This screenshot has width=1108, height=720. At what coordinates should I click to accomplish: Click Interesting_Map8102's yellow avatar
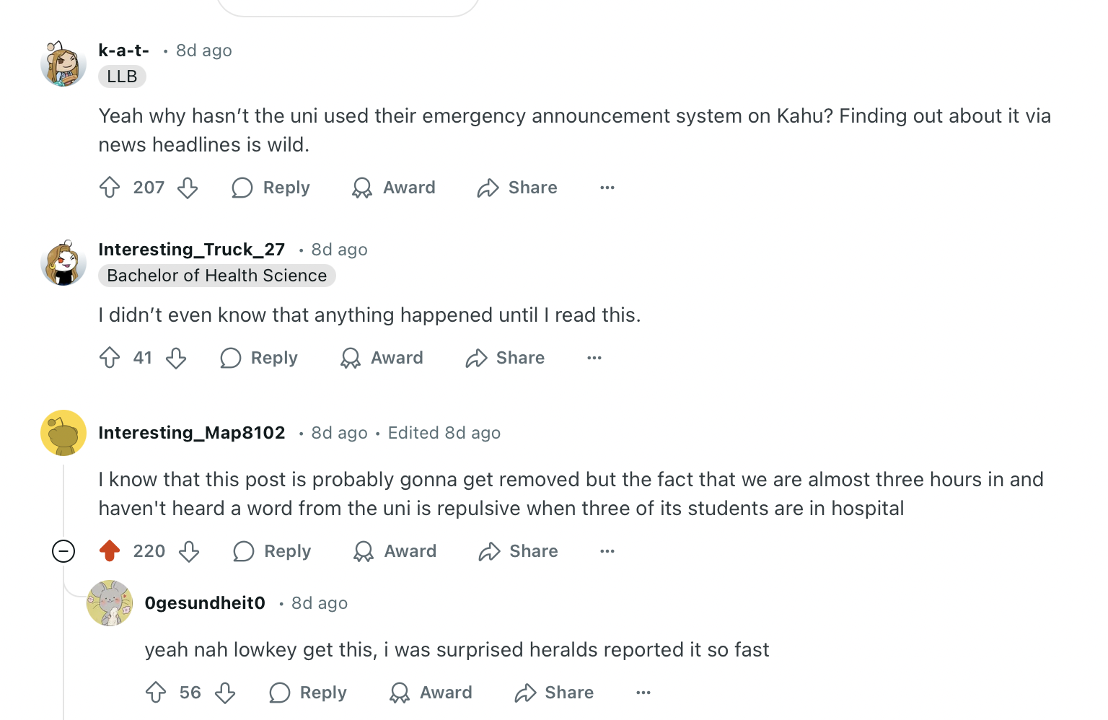[x=63, y=433]
